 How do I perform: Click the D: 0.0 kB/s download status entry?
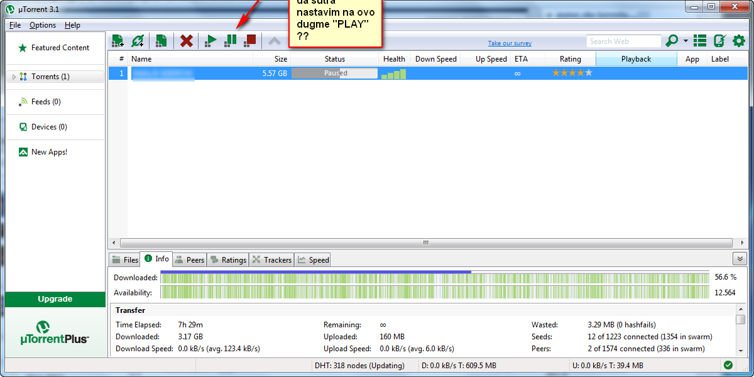coord(459,366)
